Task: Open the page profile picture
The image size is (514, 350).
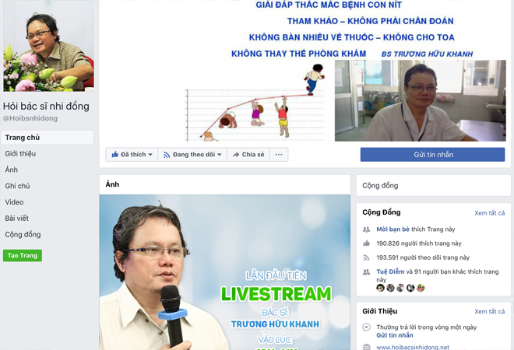Action: [x=48, y=46]
